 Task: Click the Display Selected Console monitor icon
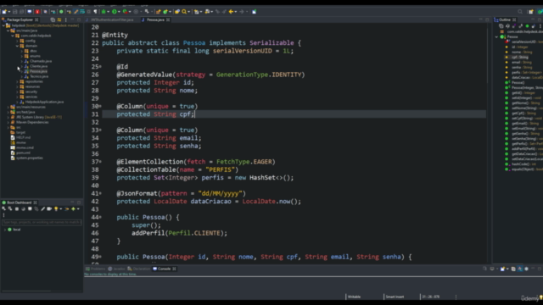492,269
